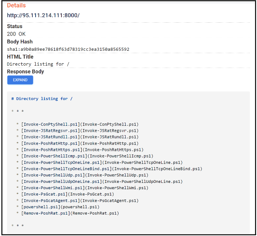
Task: Select the 200 OK status value
Action: 16,34
